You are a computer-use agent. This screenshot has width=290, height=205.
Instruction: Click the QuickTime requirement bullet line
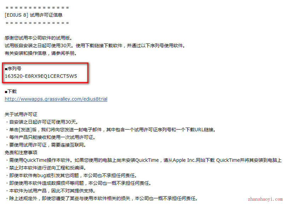pyautogui.click(x=144, y=160)
